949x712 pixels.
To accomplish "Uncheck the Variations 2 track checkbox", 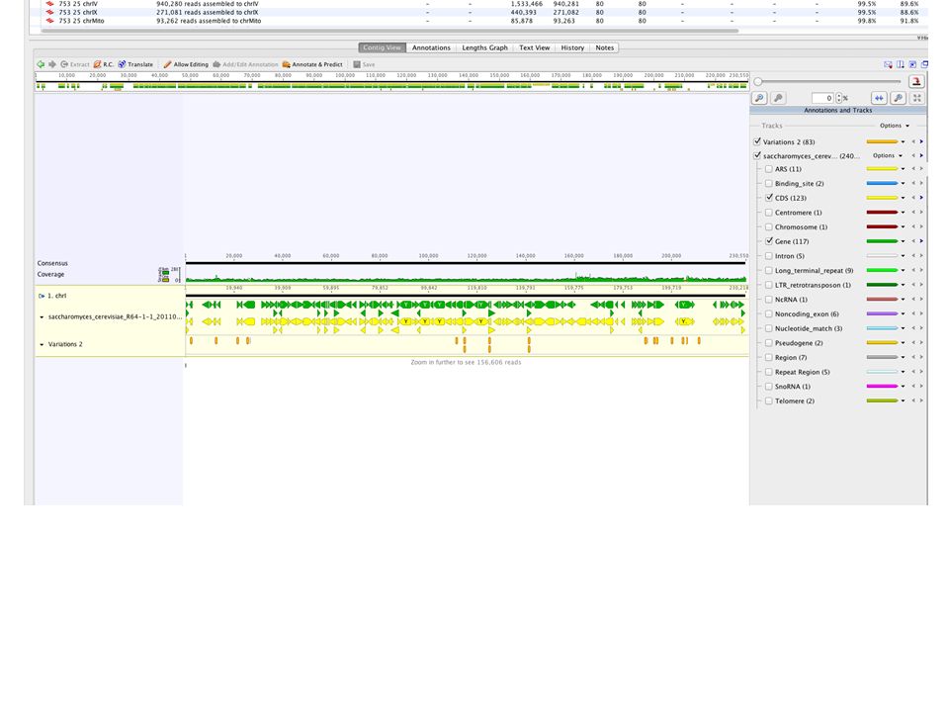I will tap(757, 141).
